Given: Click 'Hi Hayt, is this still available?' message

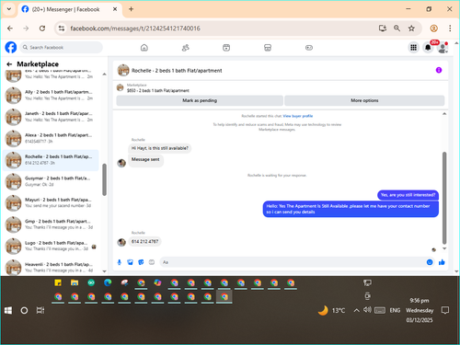Looking at the screenshot, I should [x=160, y=148].
